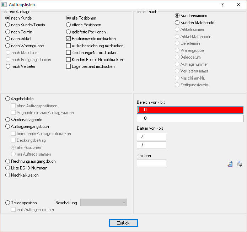The height and width of the screenshot is (232, 247).
Task: Click the red Bereich von field
Action: coord(190,110)
